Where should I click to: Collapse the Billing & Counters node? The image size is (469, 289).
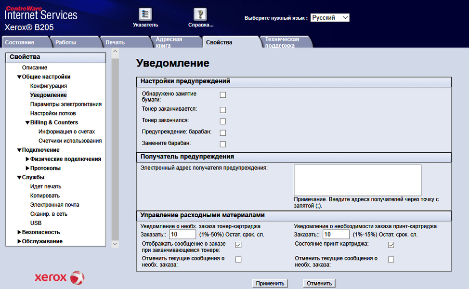pos(27,123)
